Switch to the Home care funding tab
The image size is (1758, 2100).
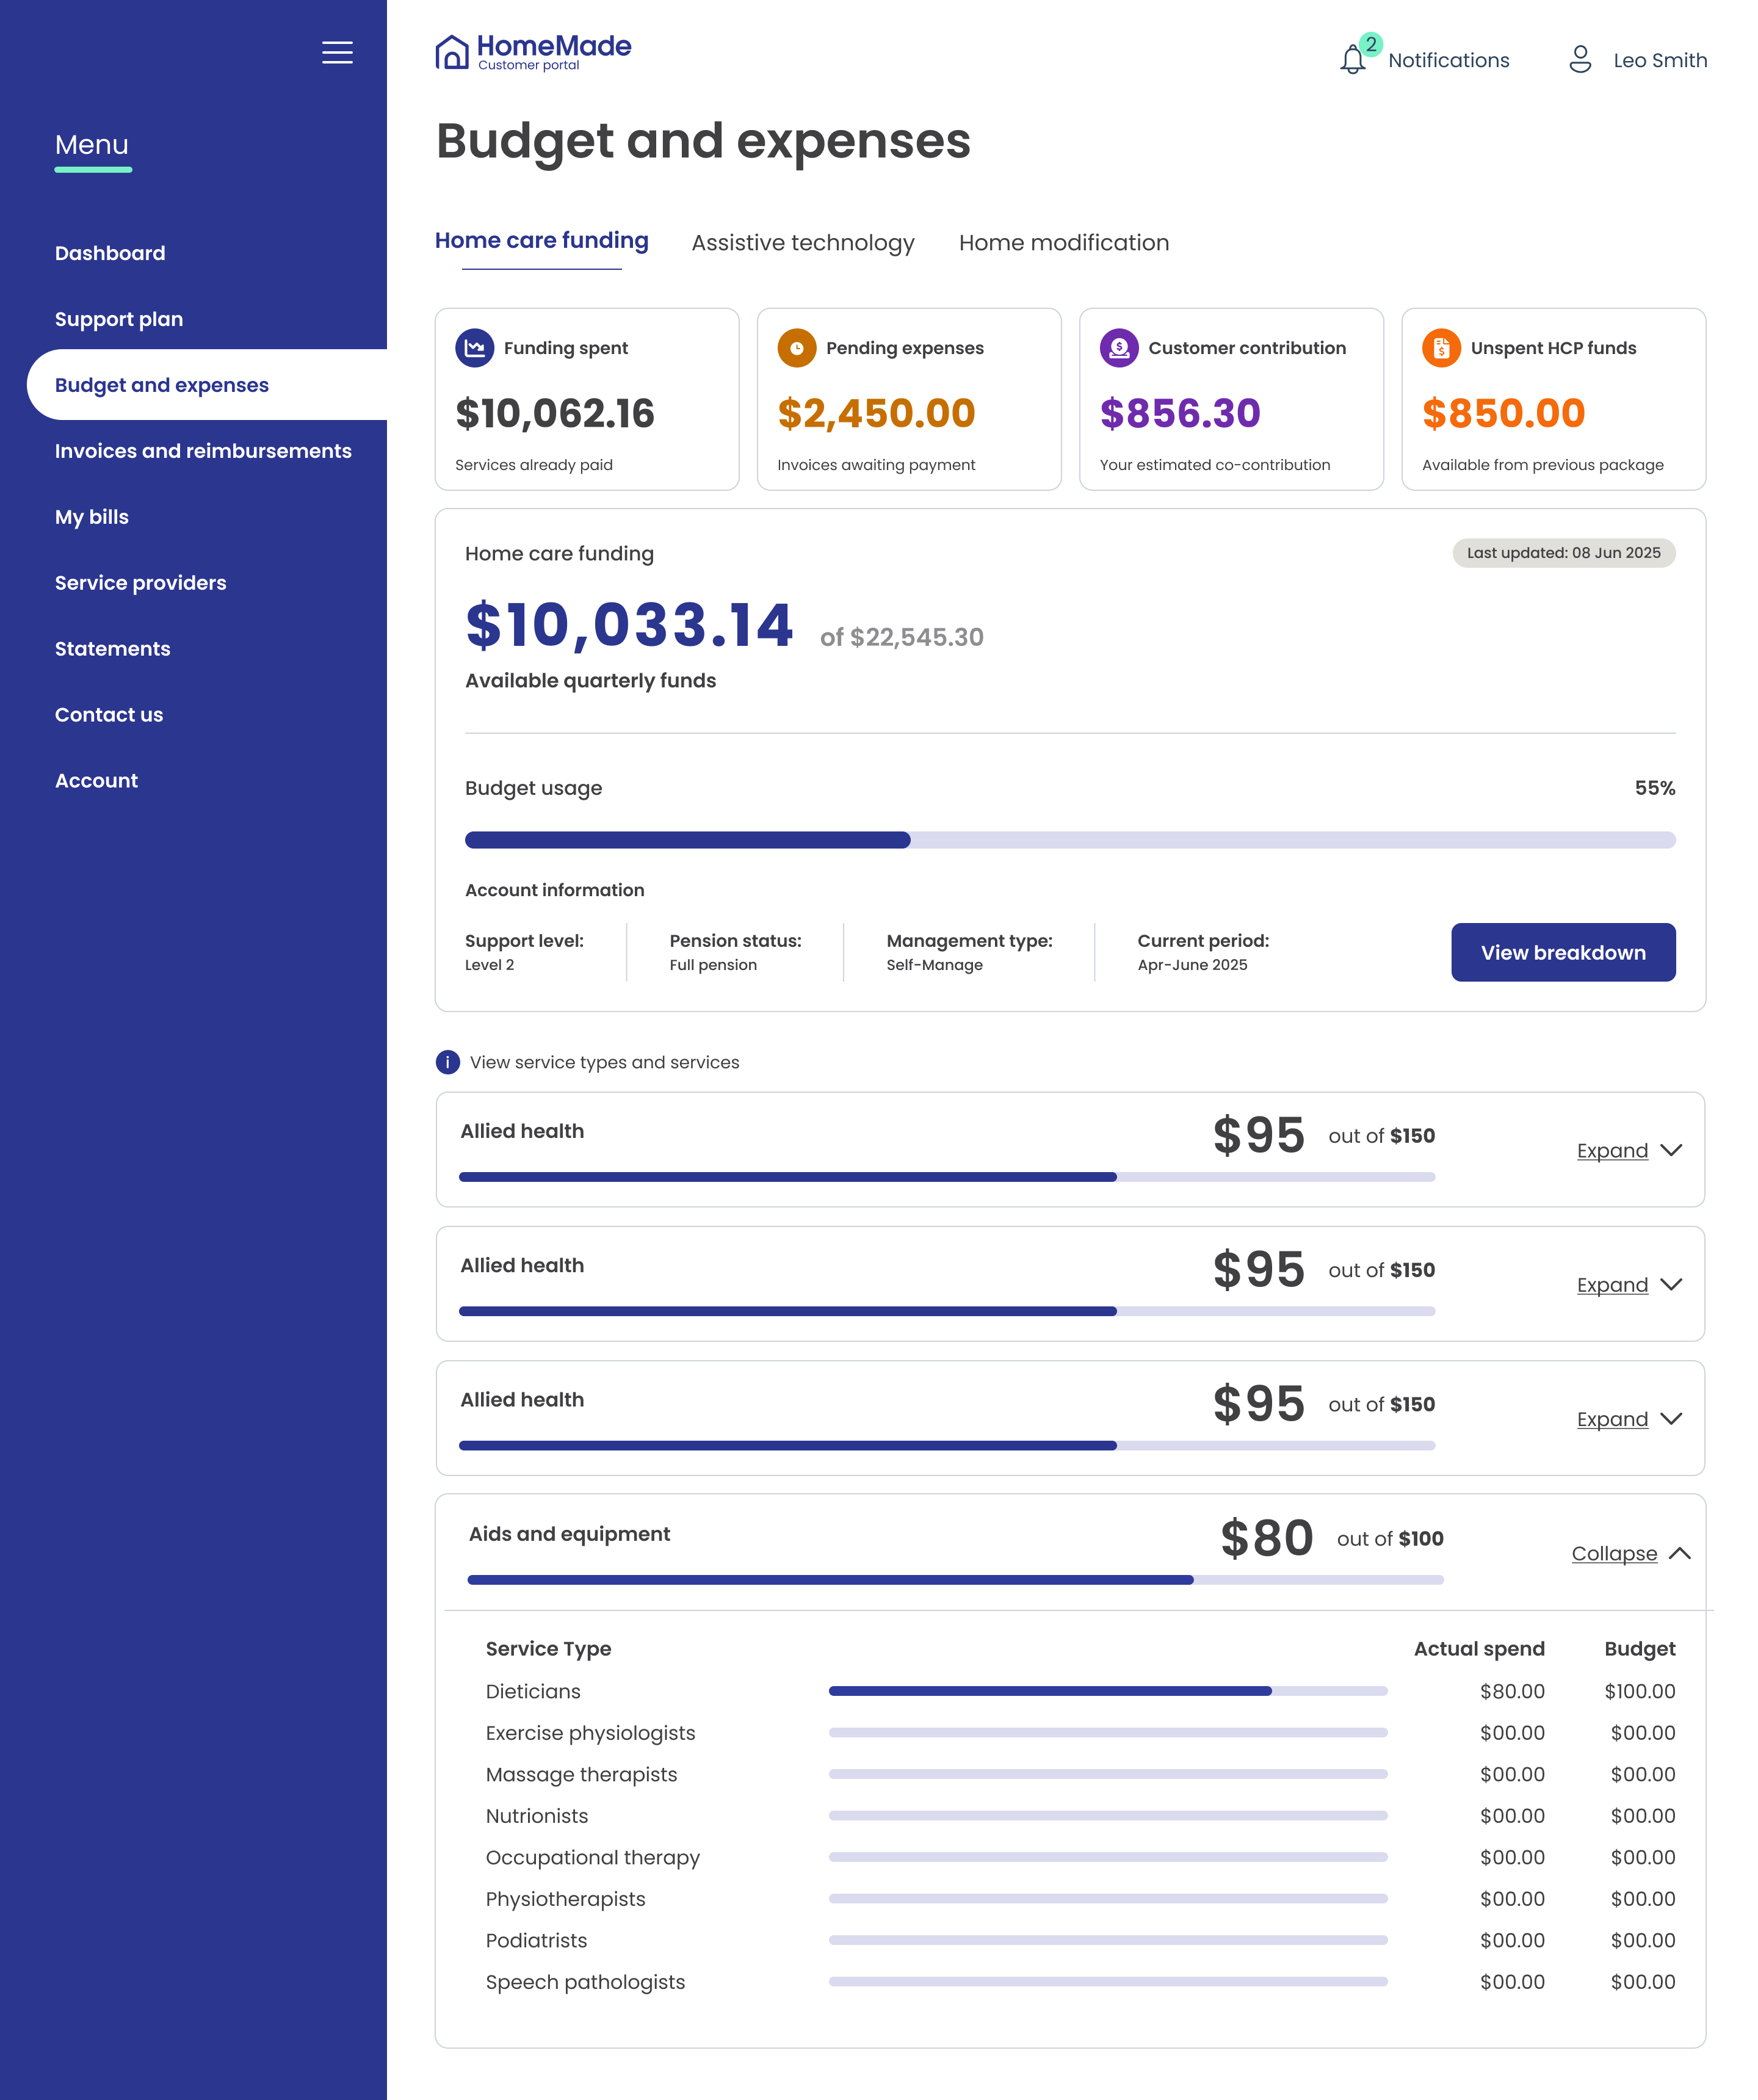click(541, 241)
